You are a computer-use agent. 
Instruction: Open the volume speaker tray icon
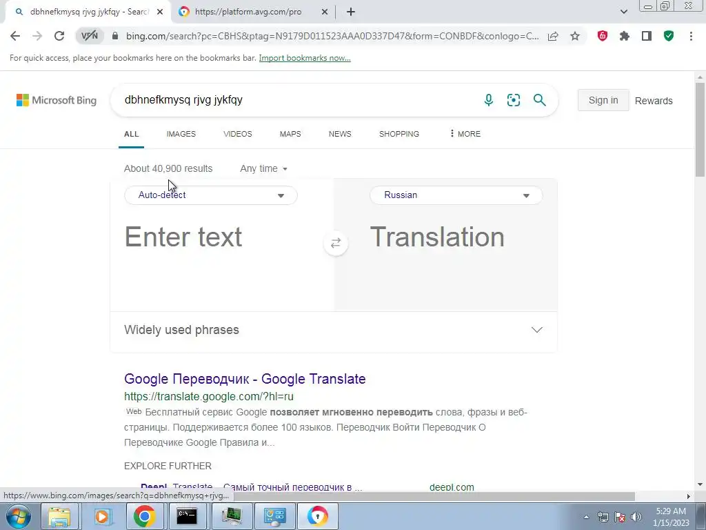636,517
